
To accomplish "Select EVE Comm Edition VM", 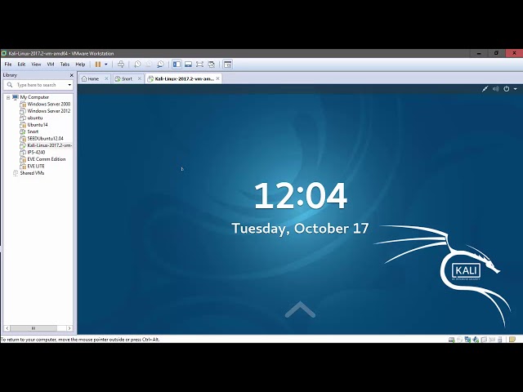I will 47,159.
